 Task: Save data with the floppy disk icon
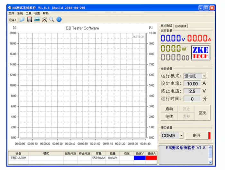point(30,19)
